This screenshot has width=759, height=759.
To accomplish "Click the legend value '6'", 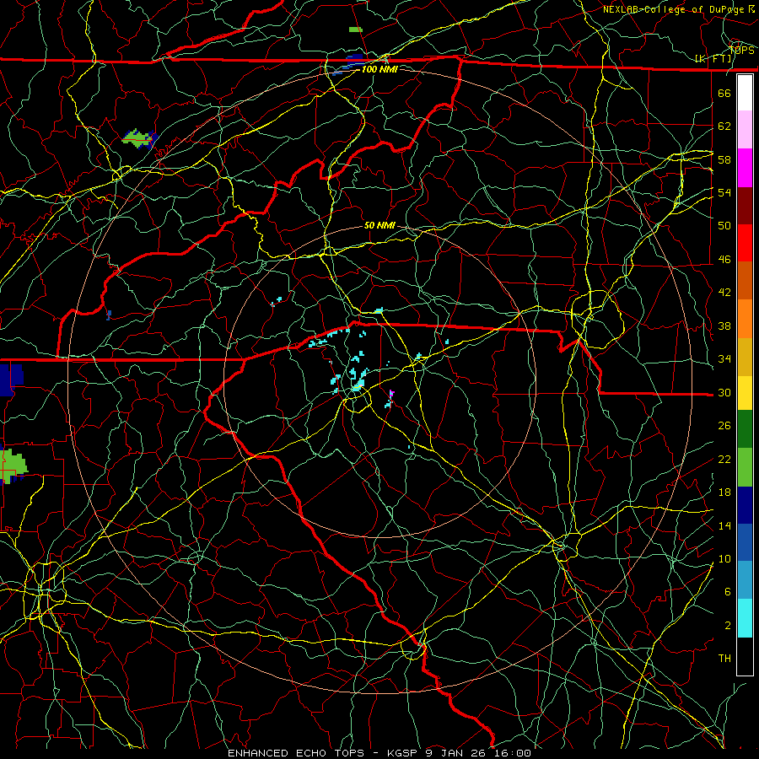I will [727, 592].
